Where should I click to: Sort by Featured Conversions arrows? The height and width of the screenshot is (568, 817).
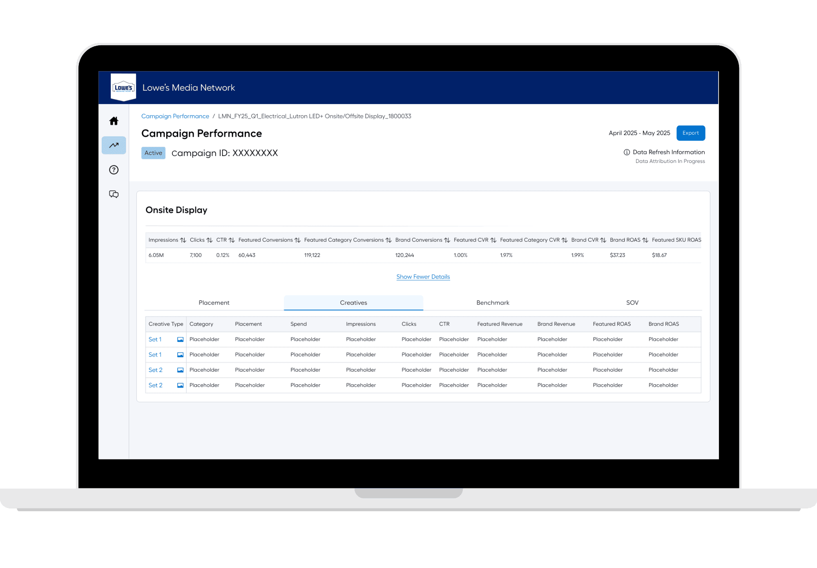[x=297, y=240]
